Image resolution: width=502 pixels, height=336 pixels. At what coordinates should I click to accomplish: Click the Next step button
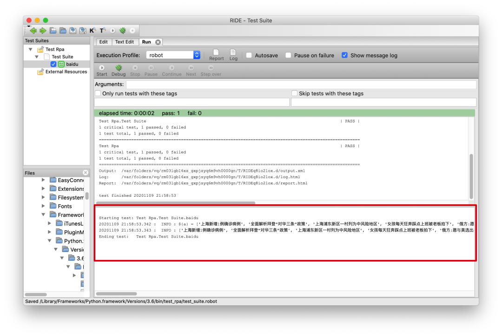191,71
